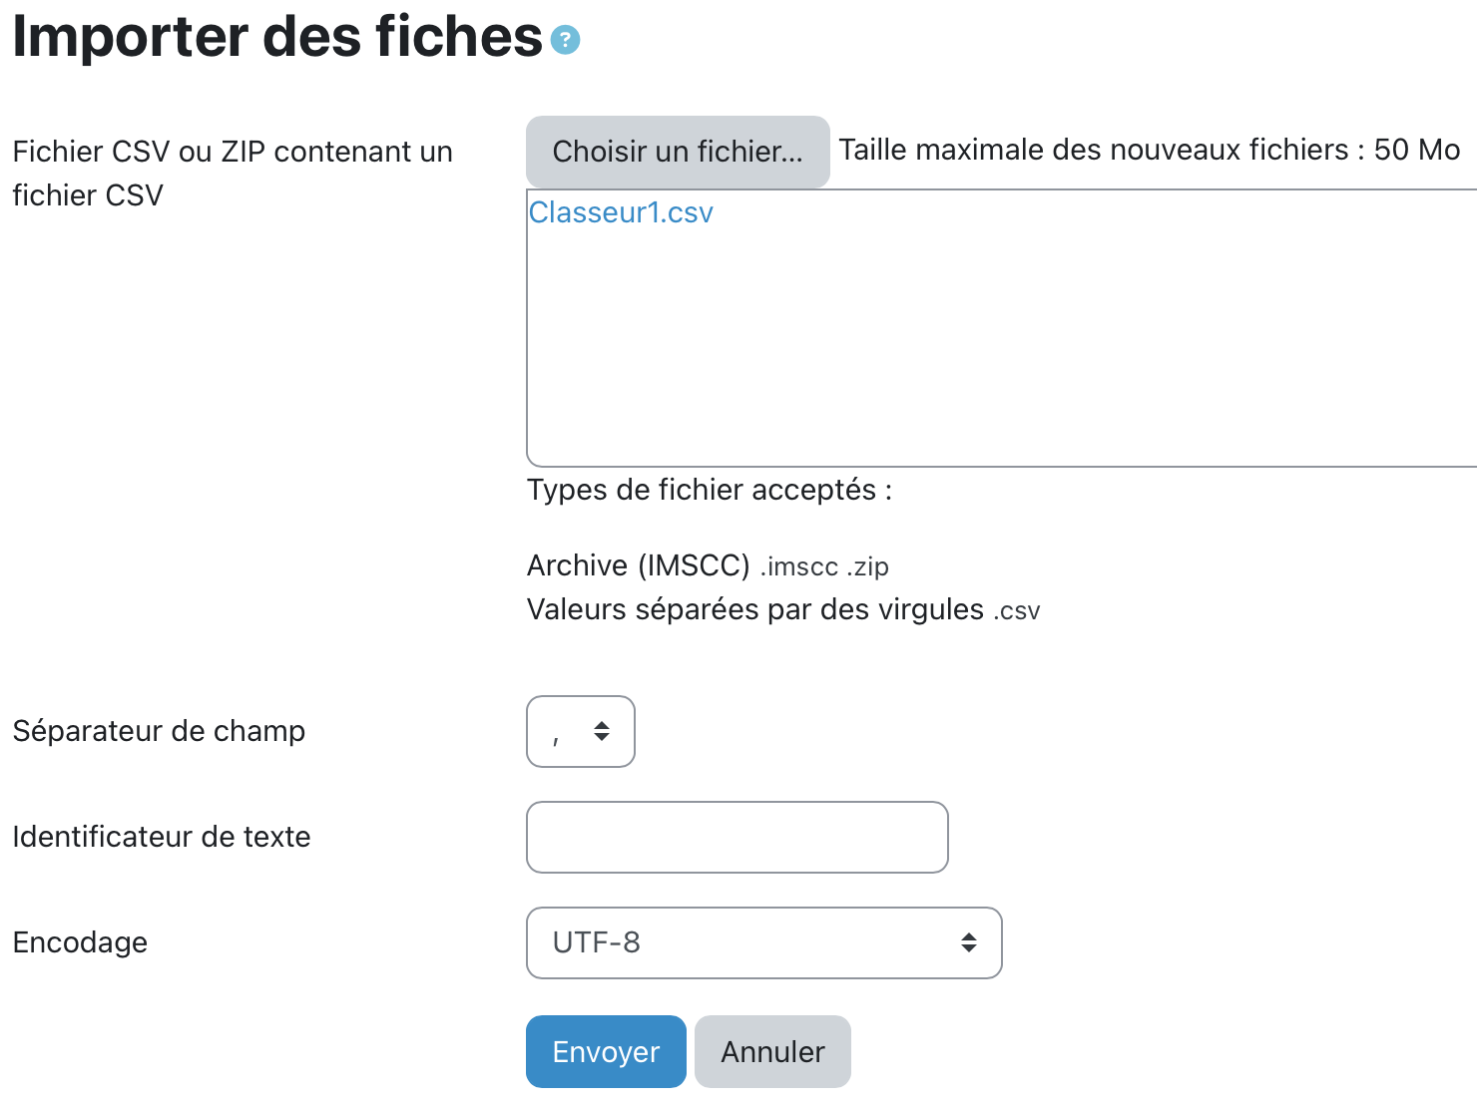Click the "Importer des fiches" heading
1477x1109 pixels.
pyautogui.click(x=277, y=37)
